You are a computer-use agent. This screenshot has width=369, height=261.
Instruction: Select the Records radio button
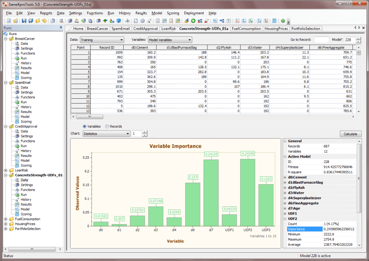[x=107, y=126]
